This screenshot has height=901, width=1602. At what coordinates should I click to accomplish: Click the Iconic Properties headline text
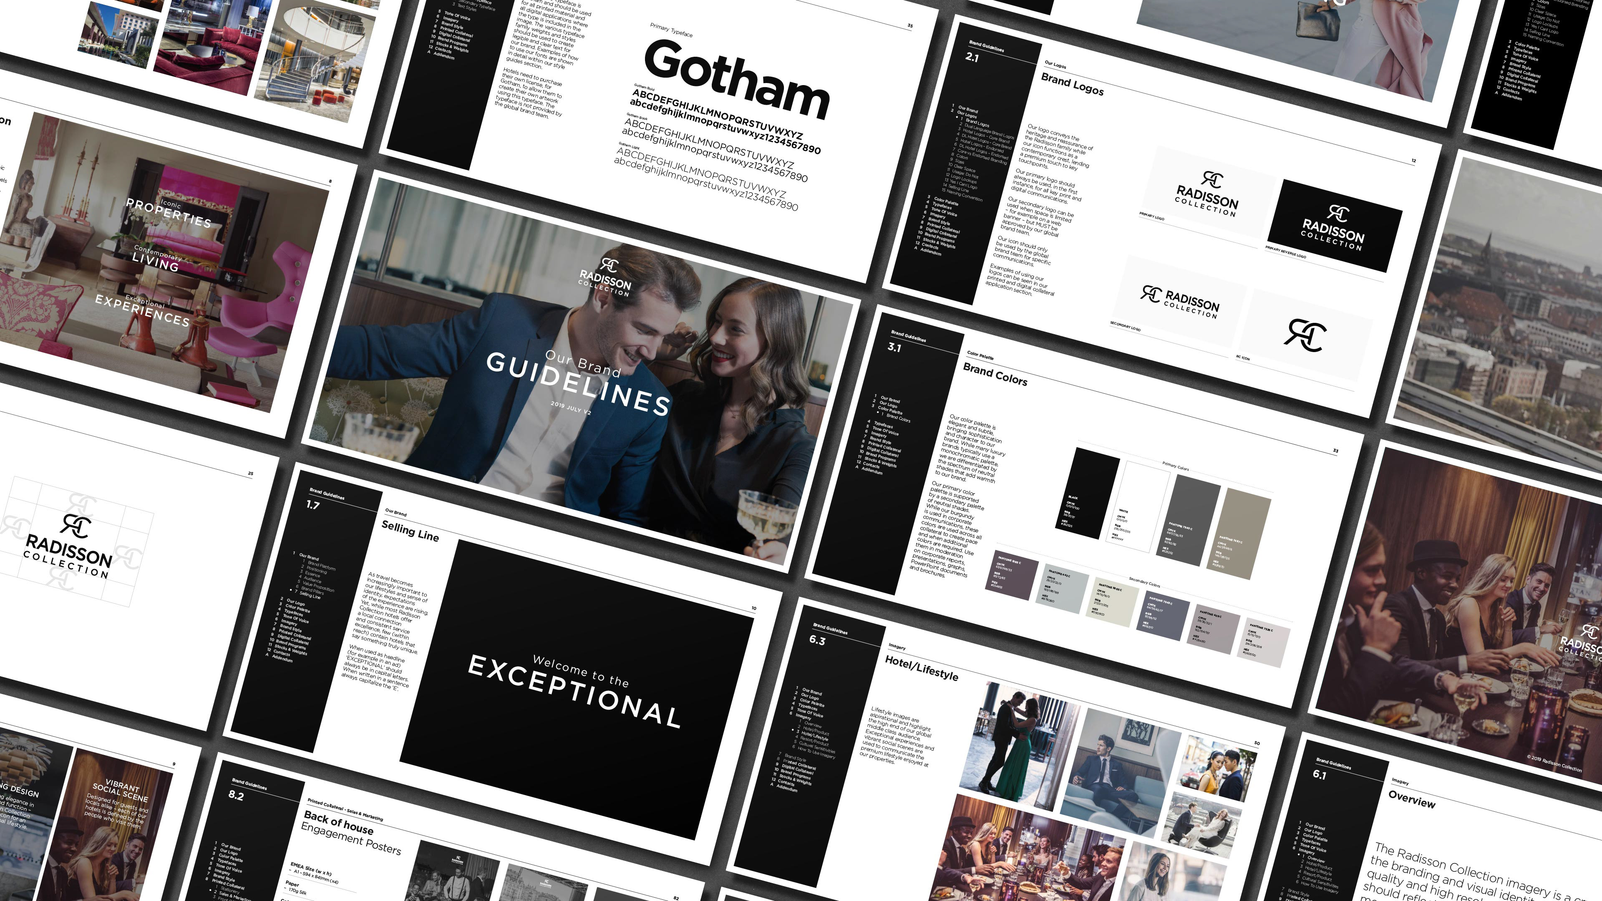(x=169, y=213)
